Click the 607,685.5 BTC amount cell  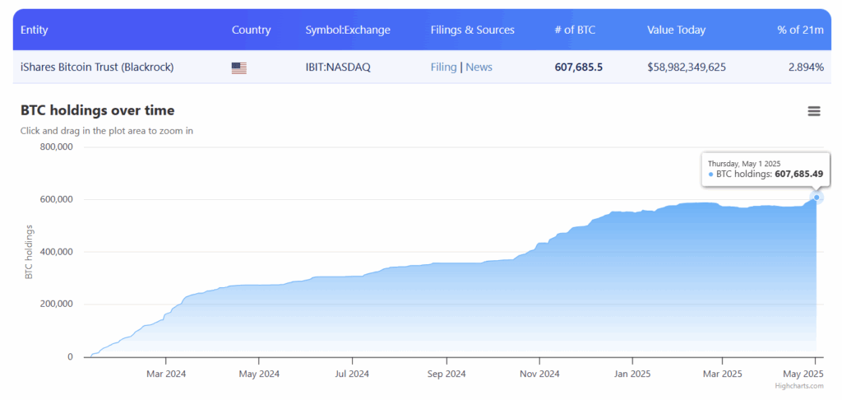pos(578,67)
